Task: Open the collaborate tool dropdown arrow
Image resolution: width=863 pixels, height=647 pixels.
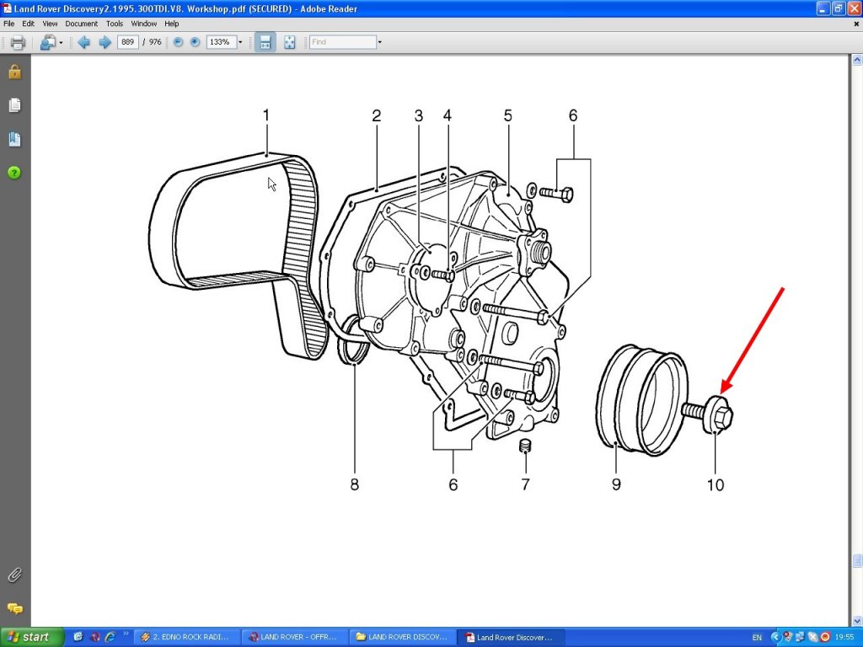Action: (x=61, y=42)
